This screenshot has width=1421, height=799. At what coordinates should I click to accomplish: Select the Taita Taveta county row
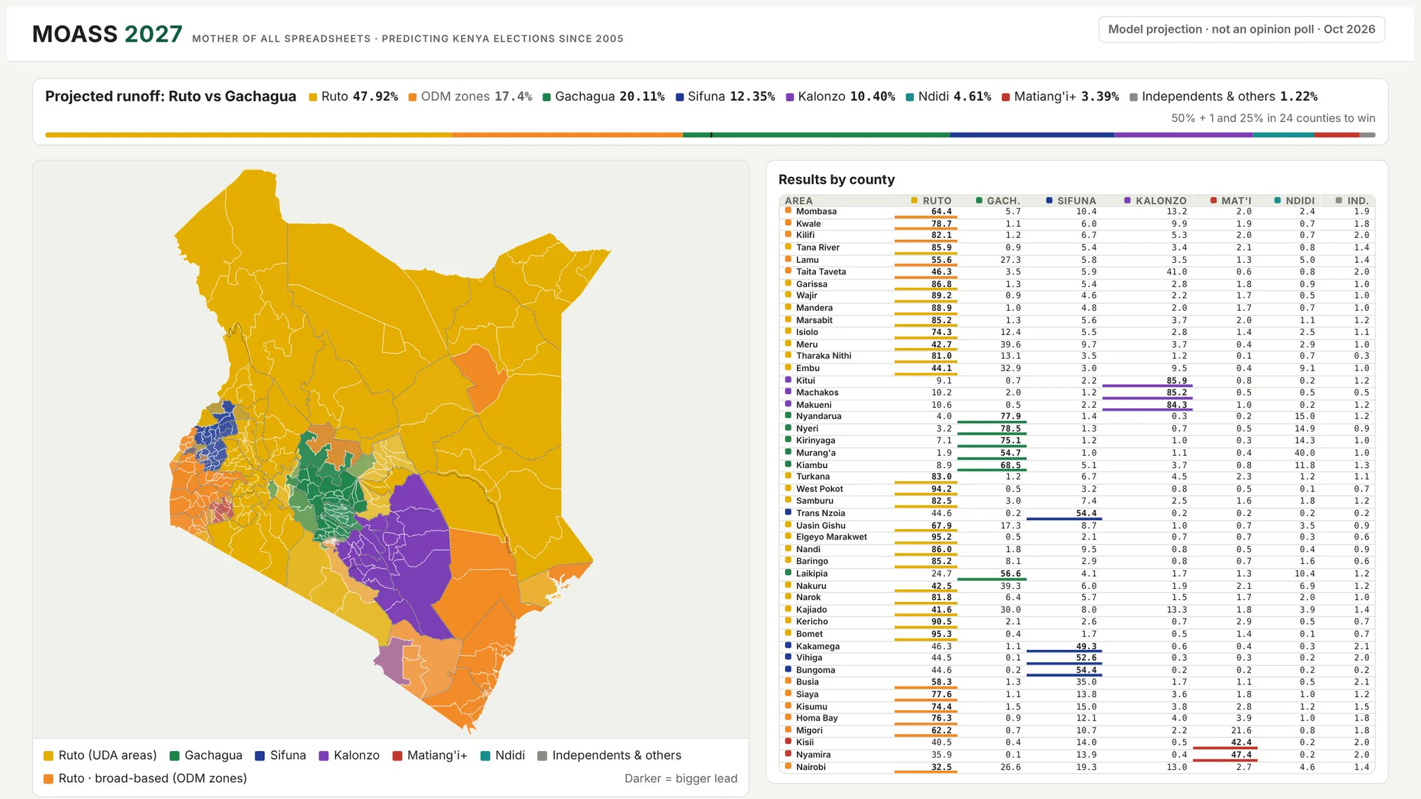[1077, 272]
